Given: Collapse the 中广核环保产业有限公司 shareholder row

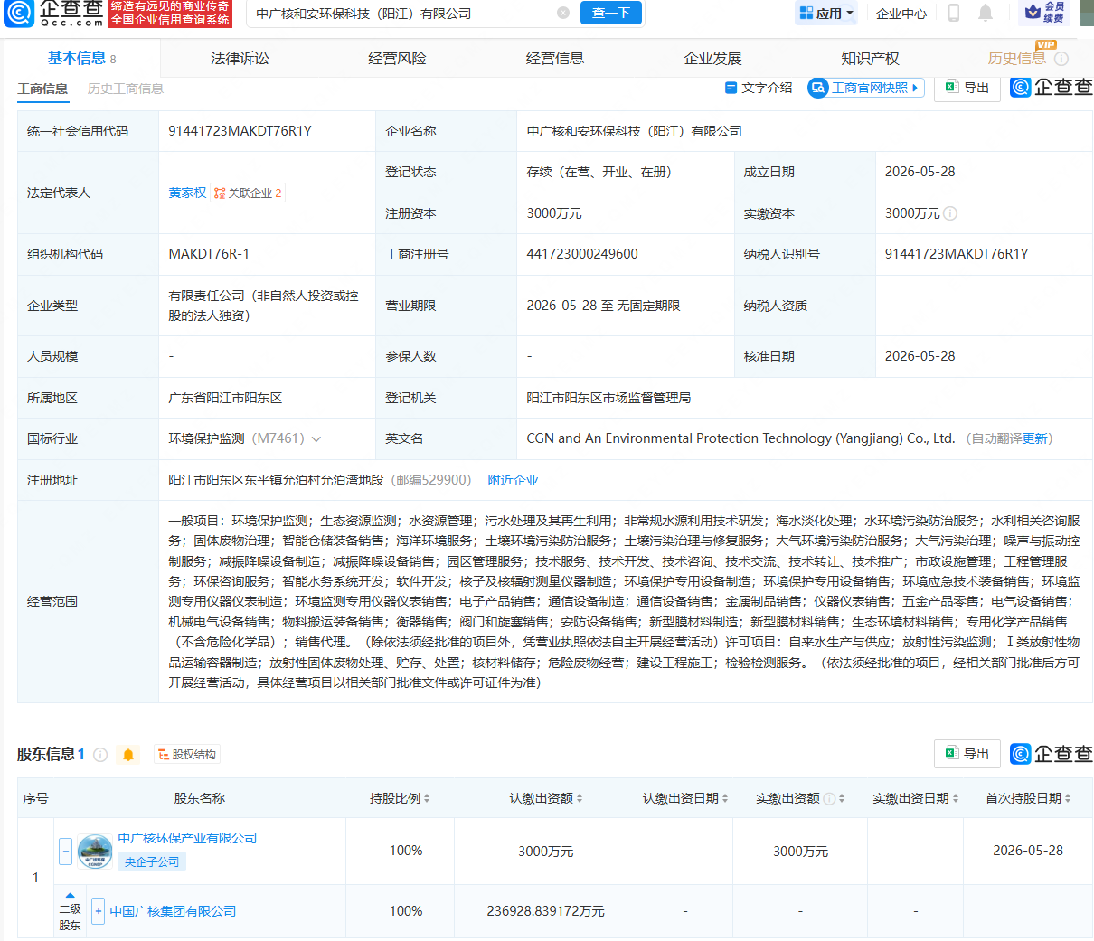Looking at the screenshot, I should (66, 851).
